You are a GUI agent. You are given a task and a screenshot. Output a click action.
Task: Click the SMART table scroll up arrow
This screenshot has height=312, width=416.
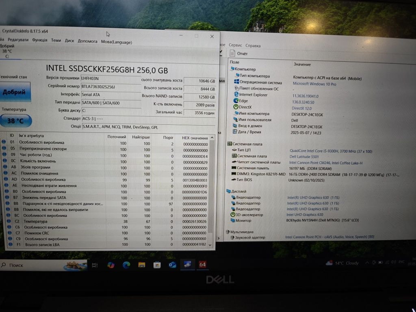pos(212,138)
